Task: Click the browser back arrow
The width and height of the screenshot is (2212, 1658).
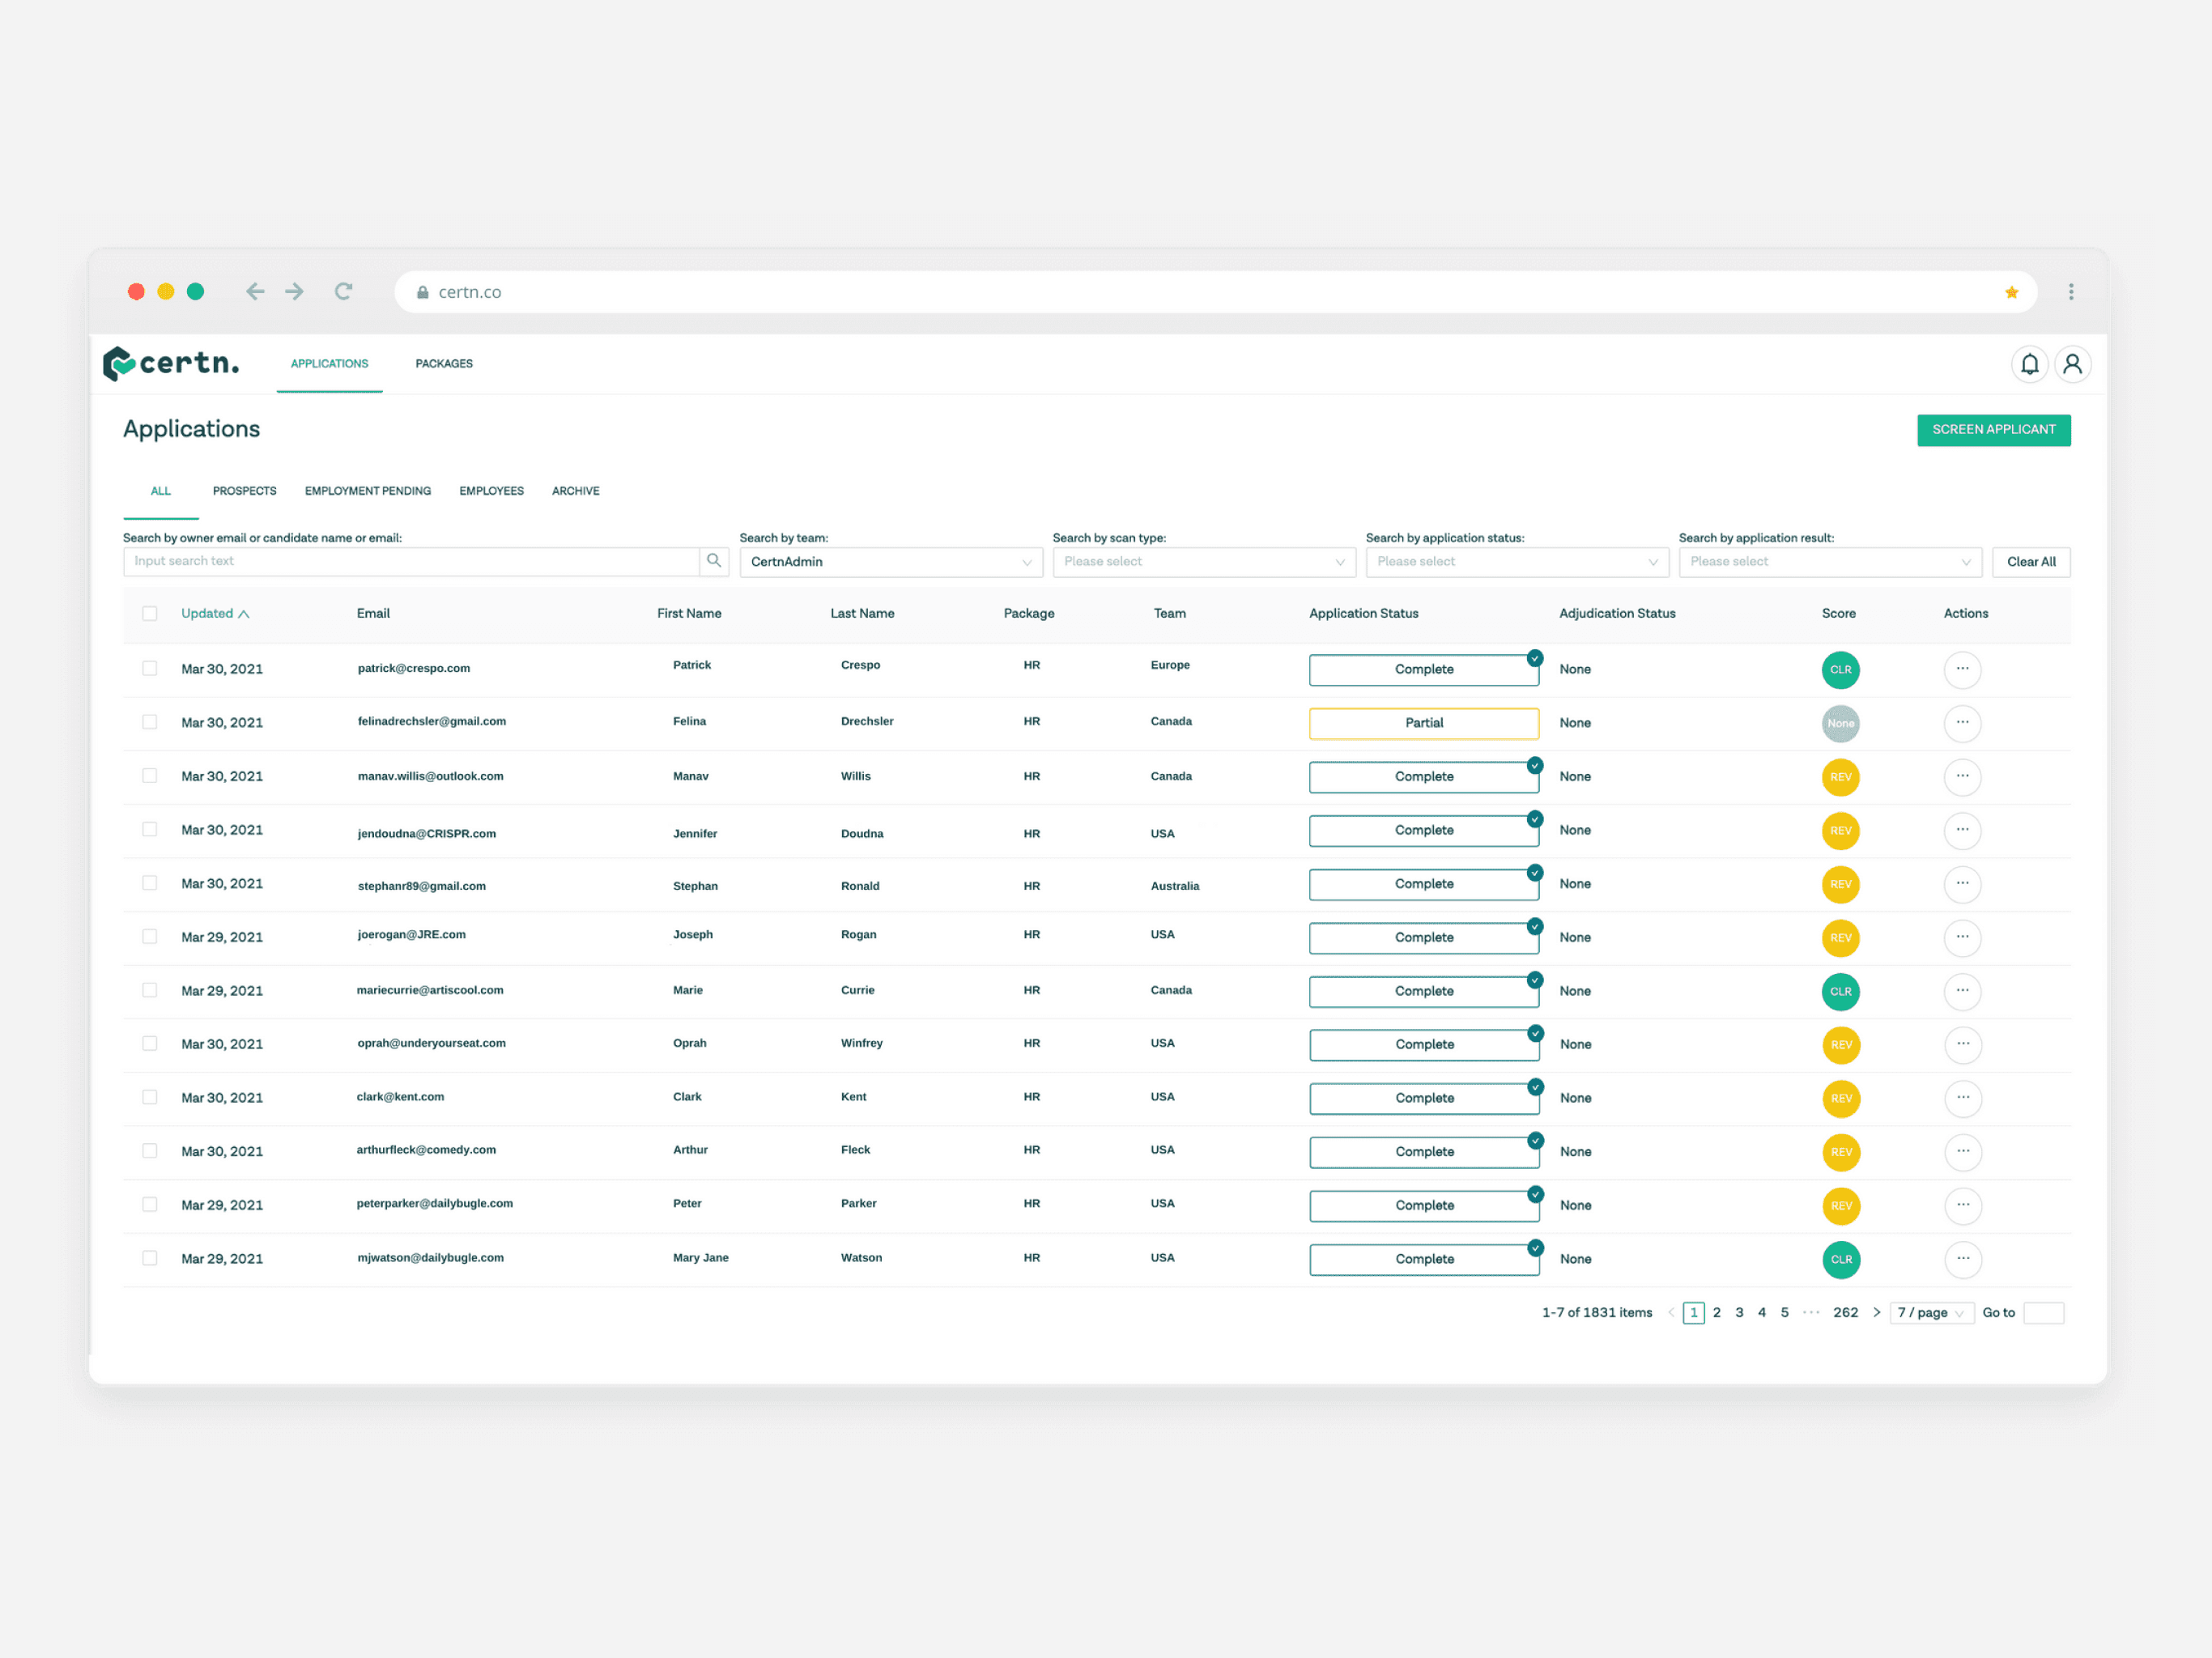Action: 255,292
